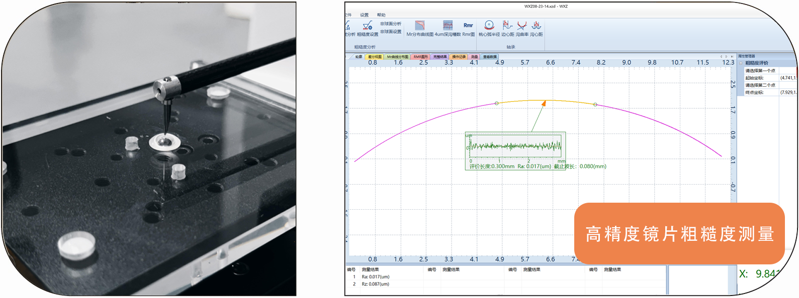
Task: Click the 边心距 measurement icon
Action: point(507,28)
